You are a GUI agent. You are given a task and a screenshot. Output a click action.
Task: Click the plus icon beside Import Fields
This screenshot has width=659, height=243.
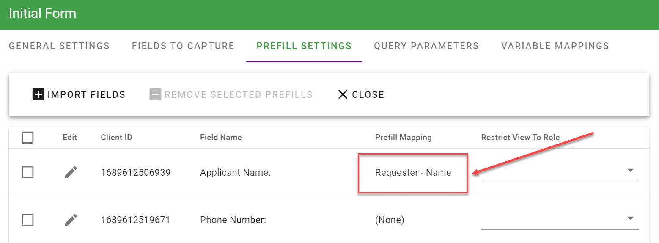point(38,94)
